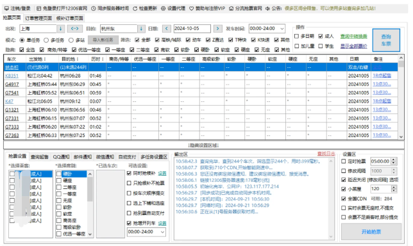Viewport: 413px width, 246px height.
Task: Click the 赞助与注册VIP heart icon
Action: point(192,8)
